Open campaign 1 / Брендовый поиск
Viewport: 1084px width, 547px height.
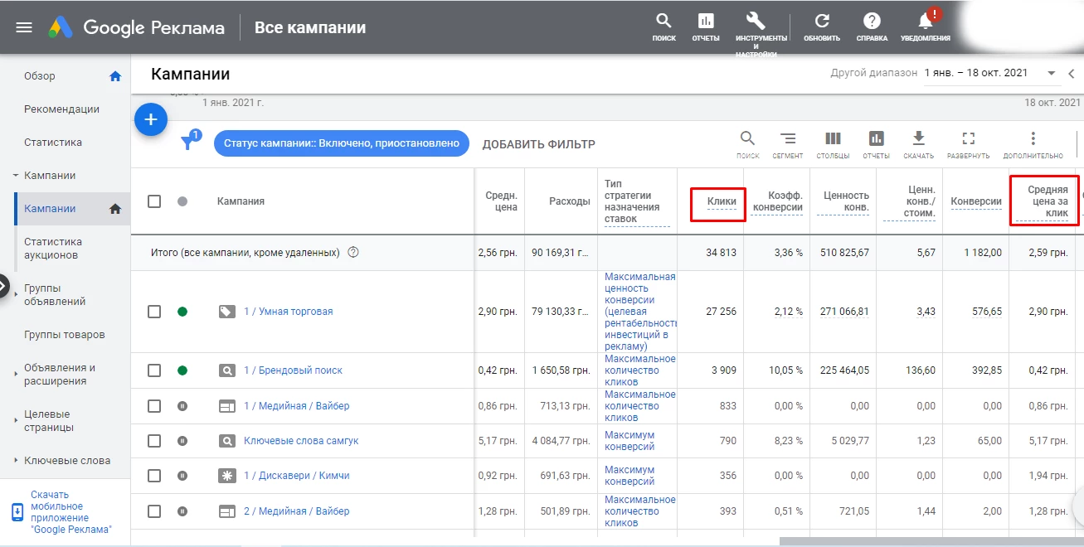(293, 370)
